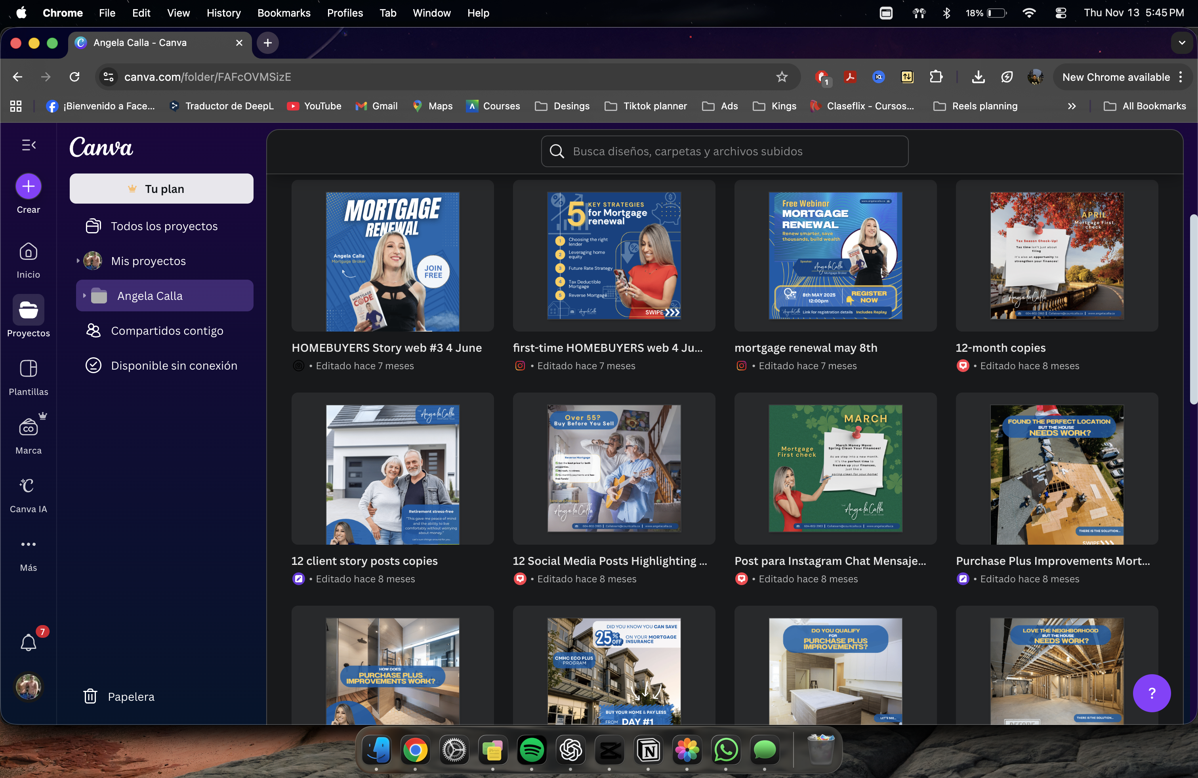Expand the Angela Calla folder arrow

click(x=84, y=296)
